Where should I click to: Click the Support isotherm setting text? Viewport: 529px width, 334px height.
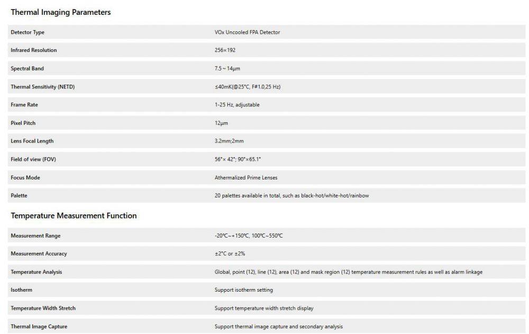244,290
